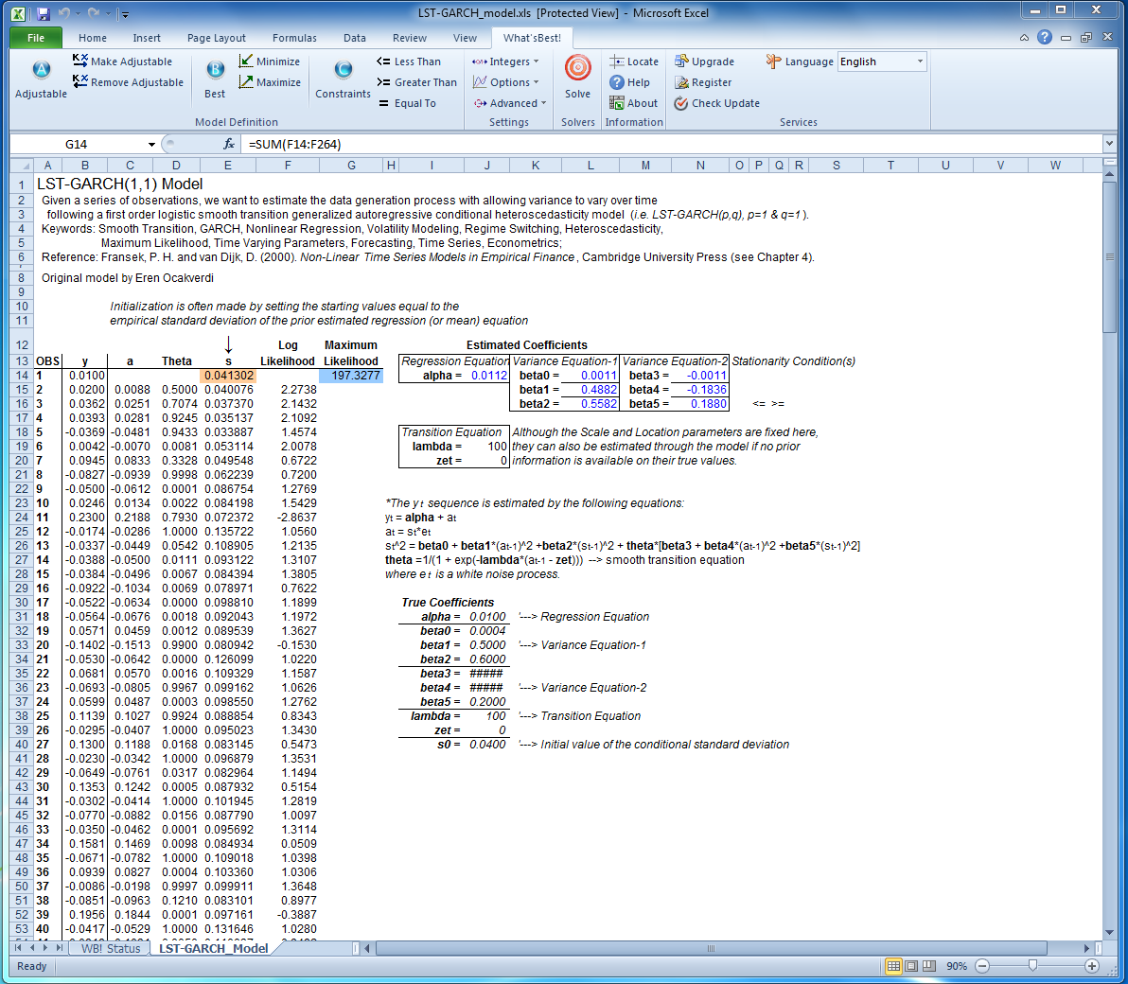Click the Greater Than constraint button
1128x984 pixels.
point(416,82)
